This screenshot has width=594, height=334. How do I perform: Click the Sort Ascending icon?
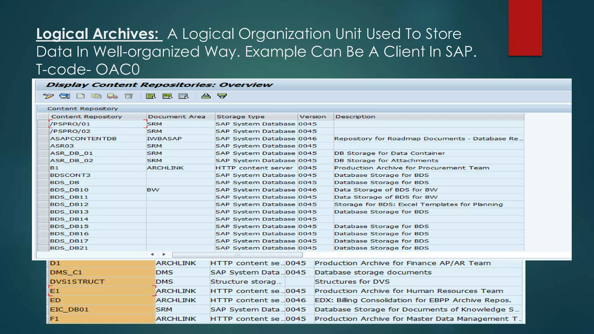tap(206, 96)
